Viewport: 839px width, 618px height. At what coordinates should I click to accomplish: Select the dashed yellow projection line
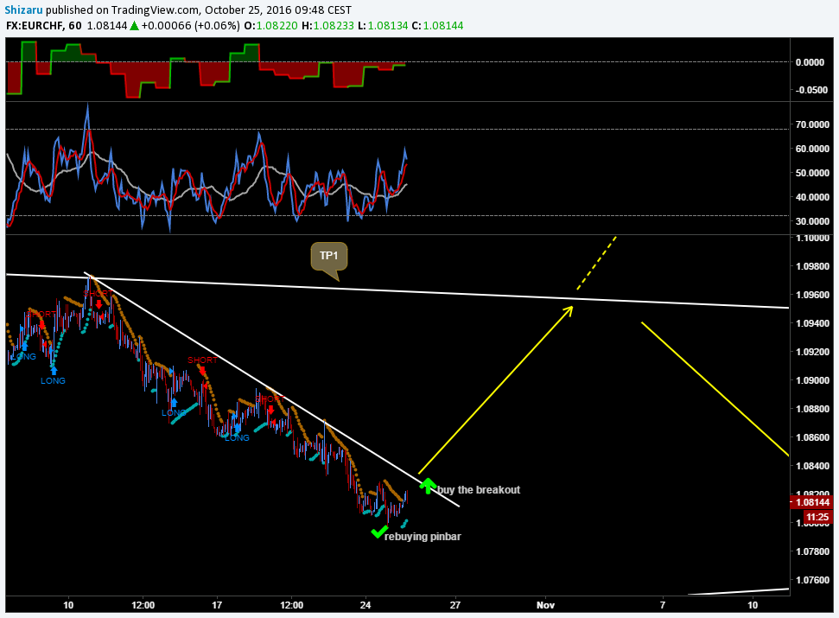tap(596, 263)
